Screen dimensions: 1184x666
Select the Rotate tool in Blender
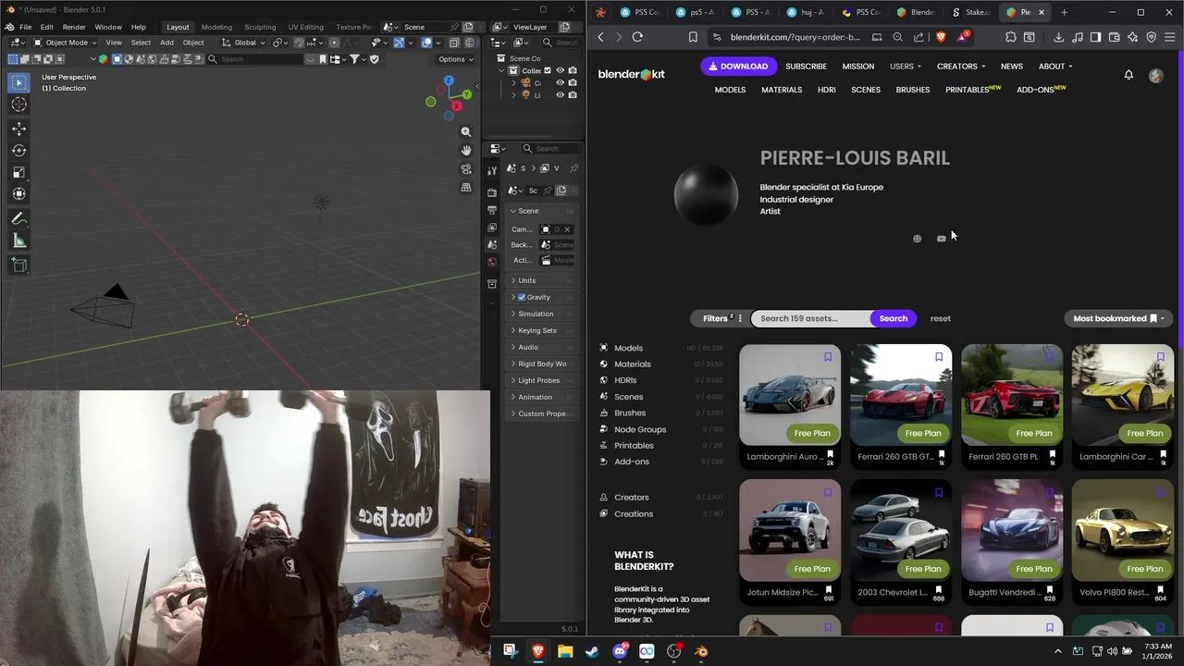click(x=18, y=151)
